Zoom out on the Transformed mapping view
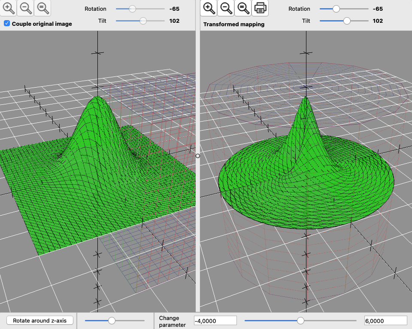 point(226,8)
